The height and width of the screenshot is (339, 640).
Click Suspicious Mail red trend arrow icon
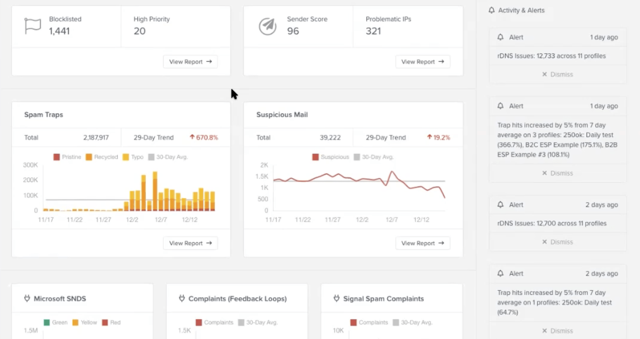(429, 137)
